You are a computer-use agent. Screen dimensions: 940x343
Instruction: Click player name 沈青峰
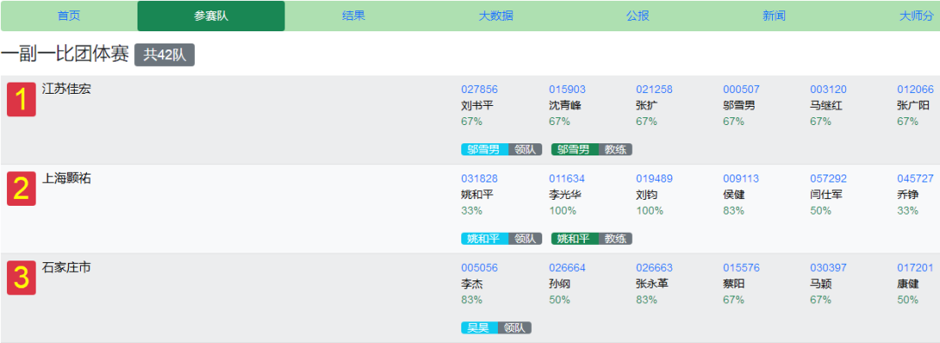[x=565, y=106]
